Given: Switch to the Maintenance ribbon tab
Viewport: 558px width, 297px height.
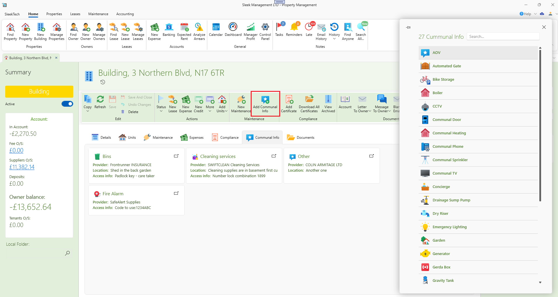Looking at the screenshot, I should (98, 14).
